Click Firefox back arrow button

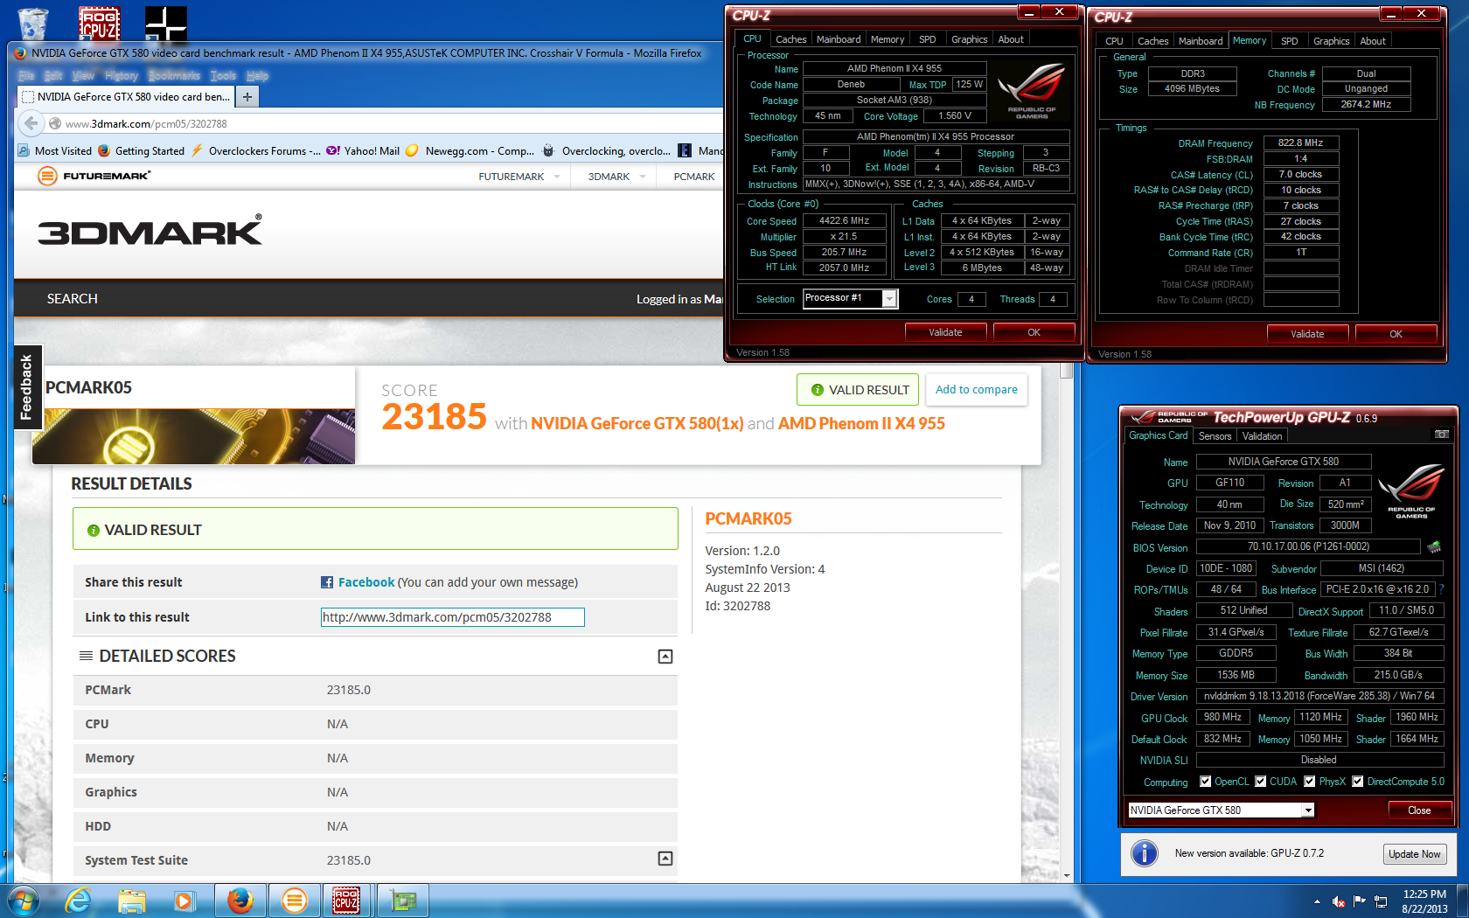tap(31, 123)
